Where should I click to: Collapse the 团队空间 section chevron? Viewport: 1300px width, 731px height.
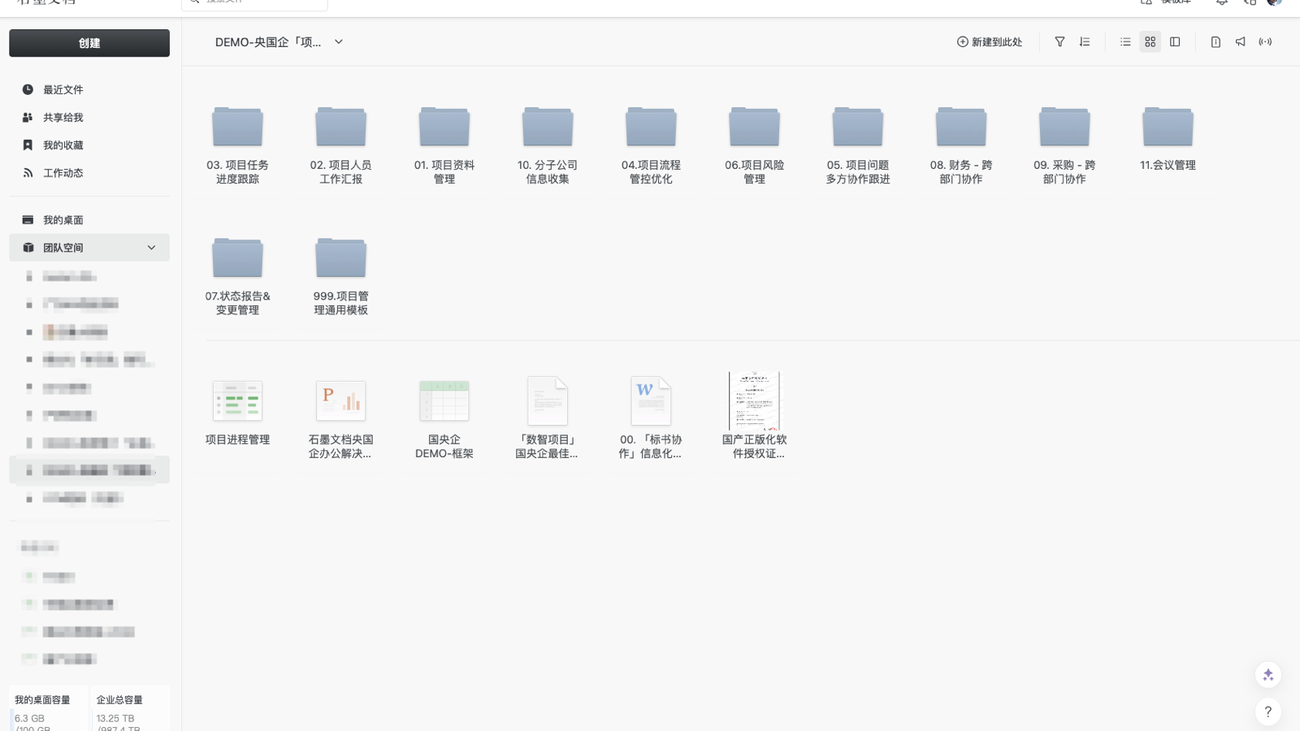pos(151,248)
